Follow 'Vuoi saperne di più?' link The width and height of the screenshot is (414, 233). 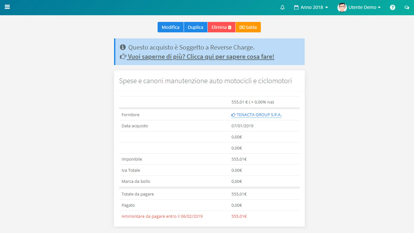(200, 57)
